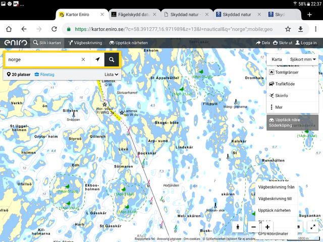Click Skriv ut to print
The width and height of the screenshot is (323, 242).
[283, 43]
